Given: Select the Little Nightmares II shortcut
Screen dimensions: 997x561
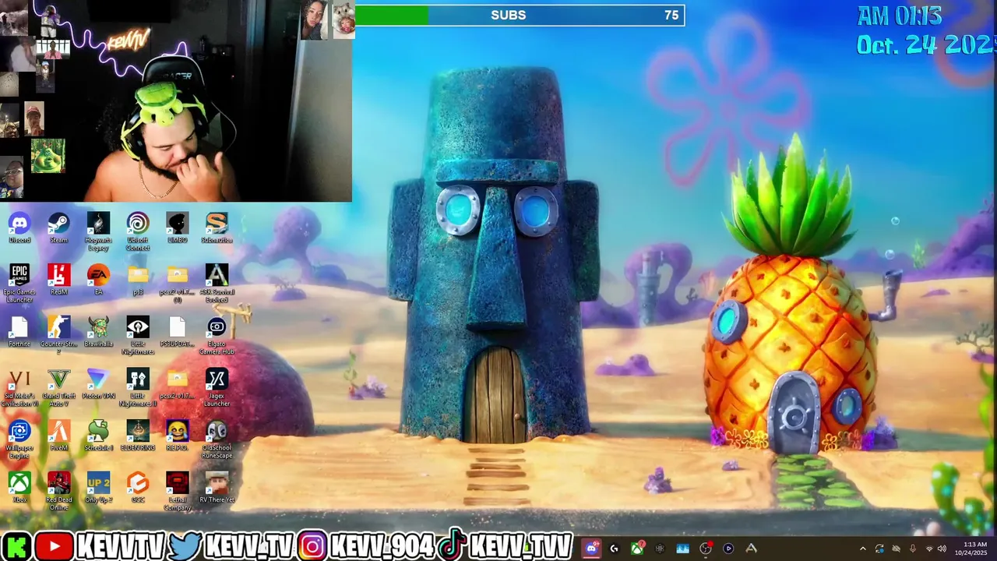Looking at the screenshot, I should point(138,388).
